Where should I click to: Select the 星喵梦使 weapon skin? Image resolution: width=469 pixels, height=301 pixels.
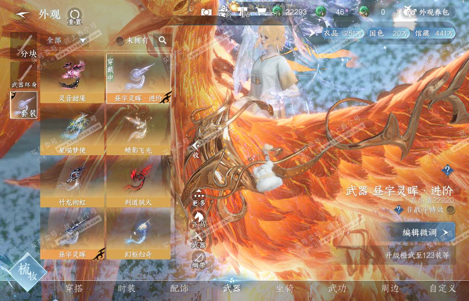(x=72, y=131)
